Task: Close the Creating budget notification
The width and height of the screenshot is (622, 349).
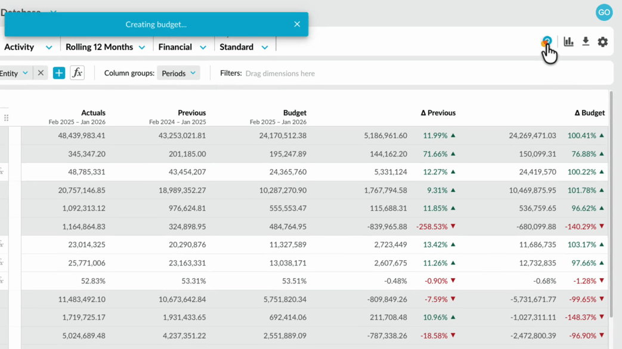Action: click(297, 24)
